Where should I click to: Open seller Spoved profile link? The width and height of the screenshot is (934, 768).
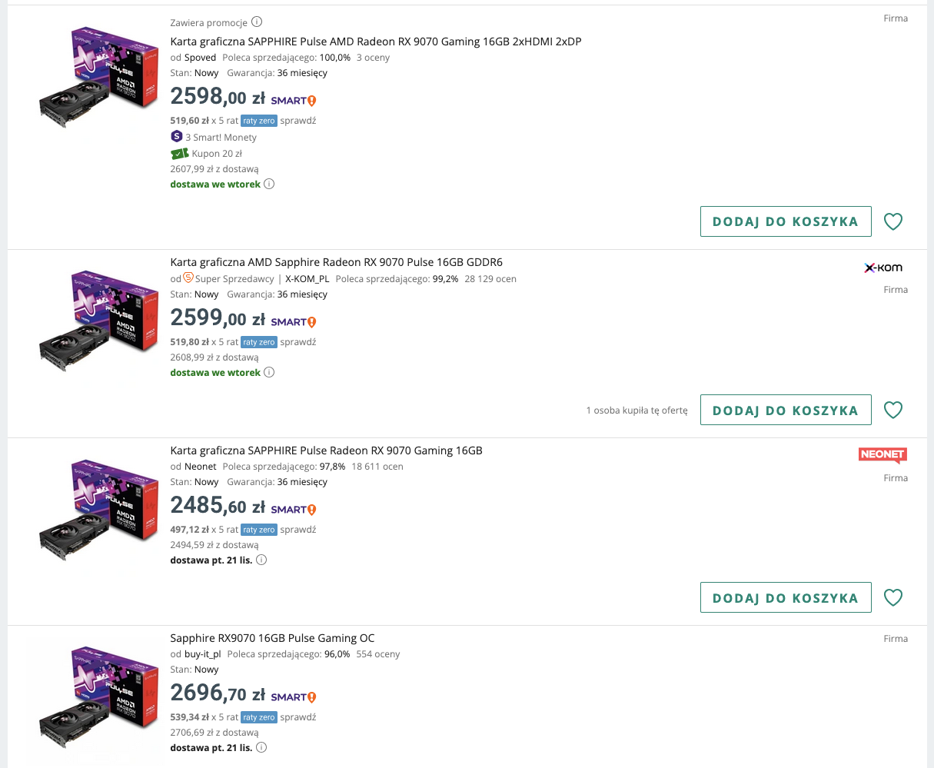pos(200,58)
